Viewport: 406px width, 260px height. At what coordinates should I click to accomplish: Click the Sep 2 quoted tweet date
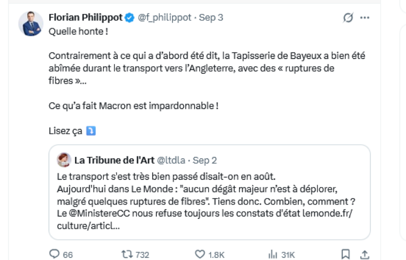(x=204, y=160)
